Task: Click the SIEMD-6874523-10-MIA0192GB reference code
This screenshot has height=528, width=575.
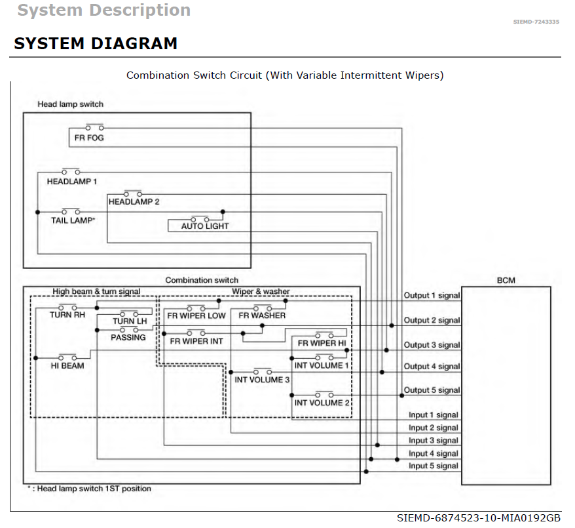Action: (x=479, y=518)
